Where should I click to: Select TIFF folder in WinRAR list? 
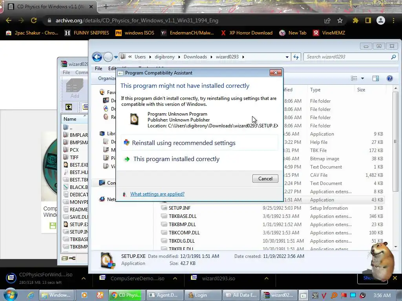(74, 158)
